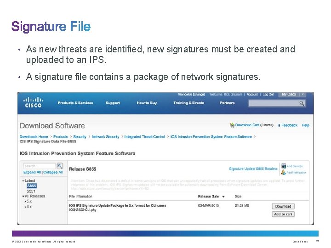Viewport: 331px width, 248px height.
Task: Click the Expand All link
Action: point(32,172)
